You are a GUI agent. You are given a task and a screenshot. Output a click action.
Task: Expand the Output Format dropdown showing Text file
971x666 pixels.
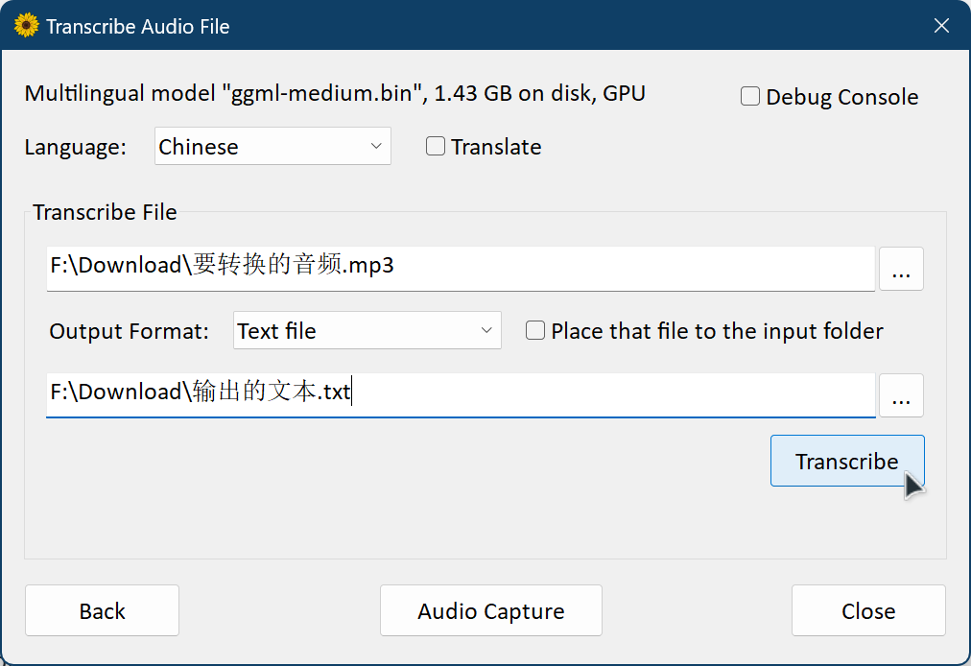click(367, 331)
